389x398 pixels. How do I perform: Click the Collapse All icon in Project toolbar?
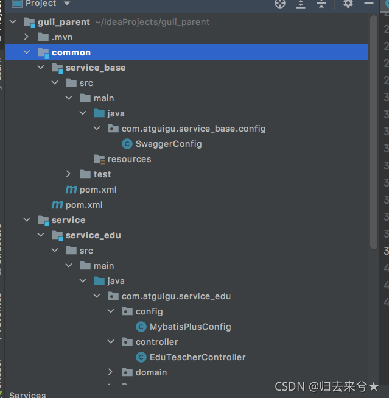[x=321, y=4]
